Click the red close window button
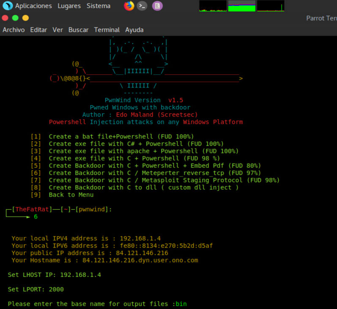 point(5,18)
